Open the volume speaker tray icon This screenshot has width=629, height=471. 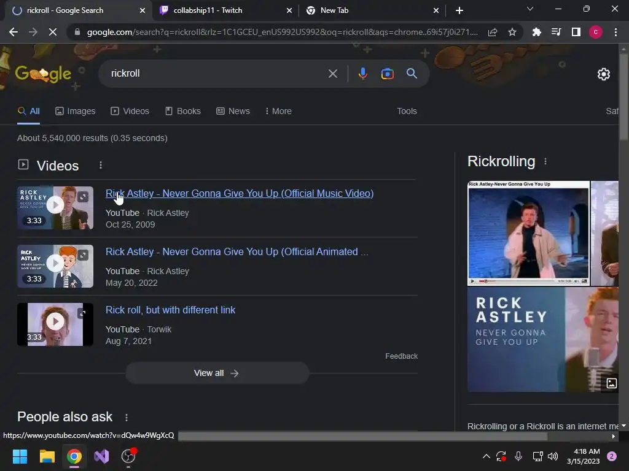553,456
